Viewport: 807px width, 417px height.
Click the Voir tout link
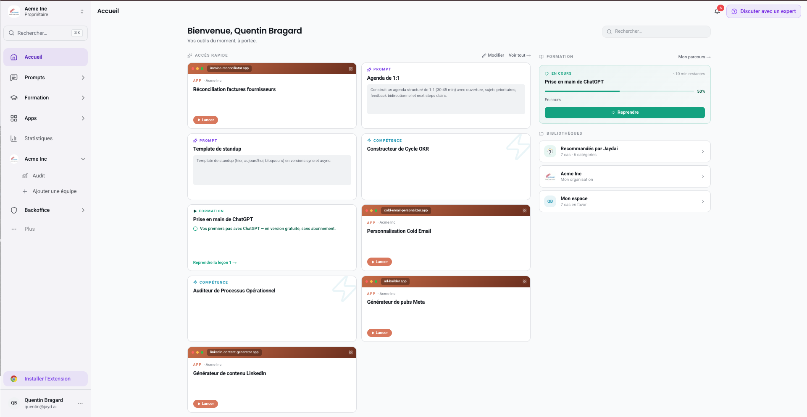pos(520,55)
